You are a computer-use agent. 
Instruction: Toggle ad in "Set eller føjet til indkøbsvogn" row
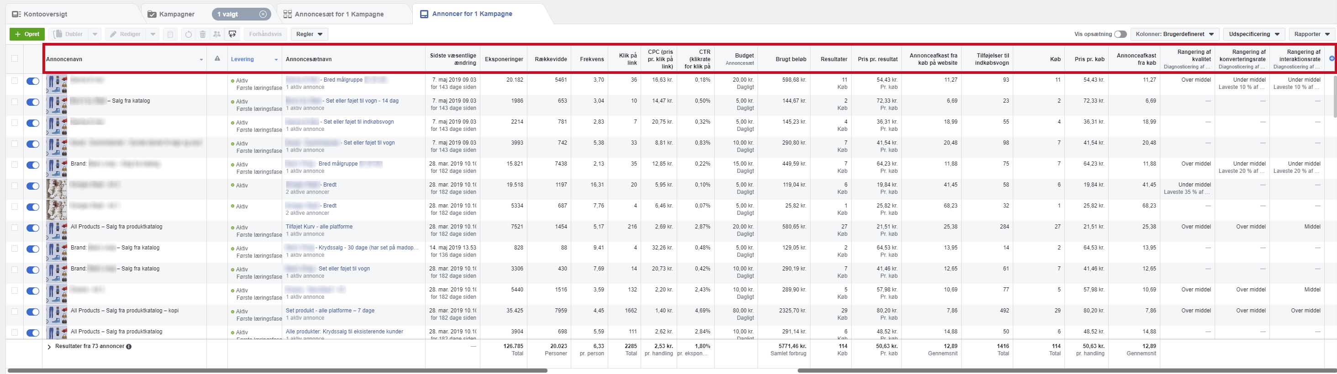click(33, 123)
